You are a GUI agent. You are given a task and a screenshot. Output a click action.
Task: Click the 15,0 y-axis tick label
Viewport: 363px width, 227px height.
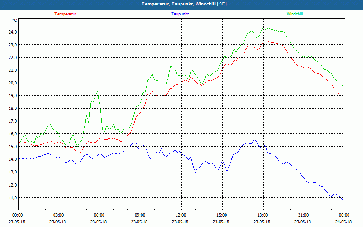pyautogui.click(x=11, y=147)
